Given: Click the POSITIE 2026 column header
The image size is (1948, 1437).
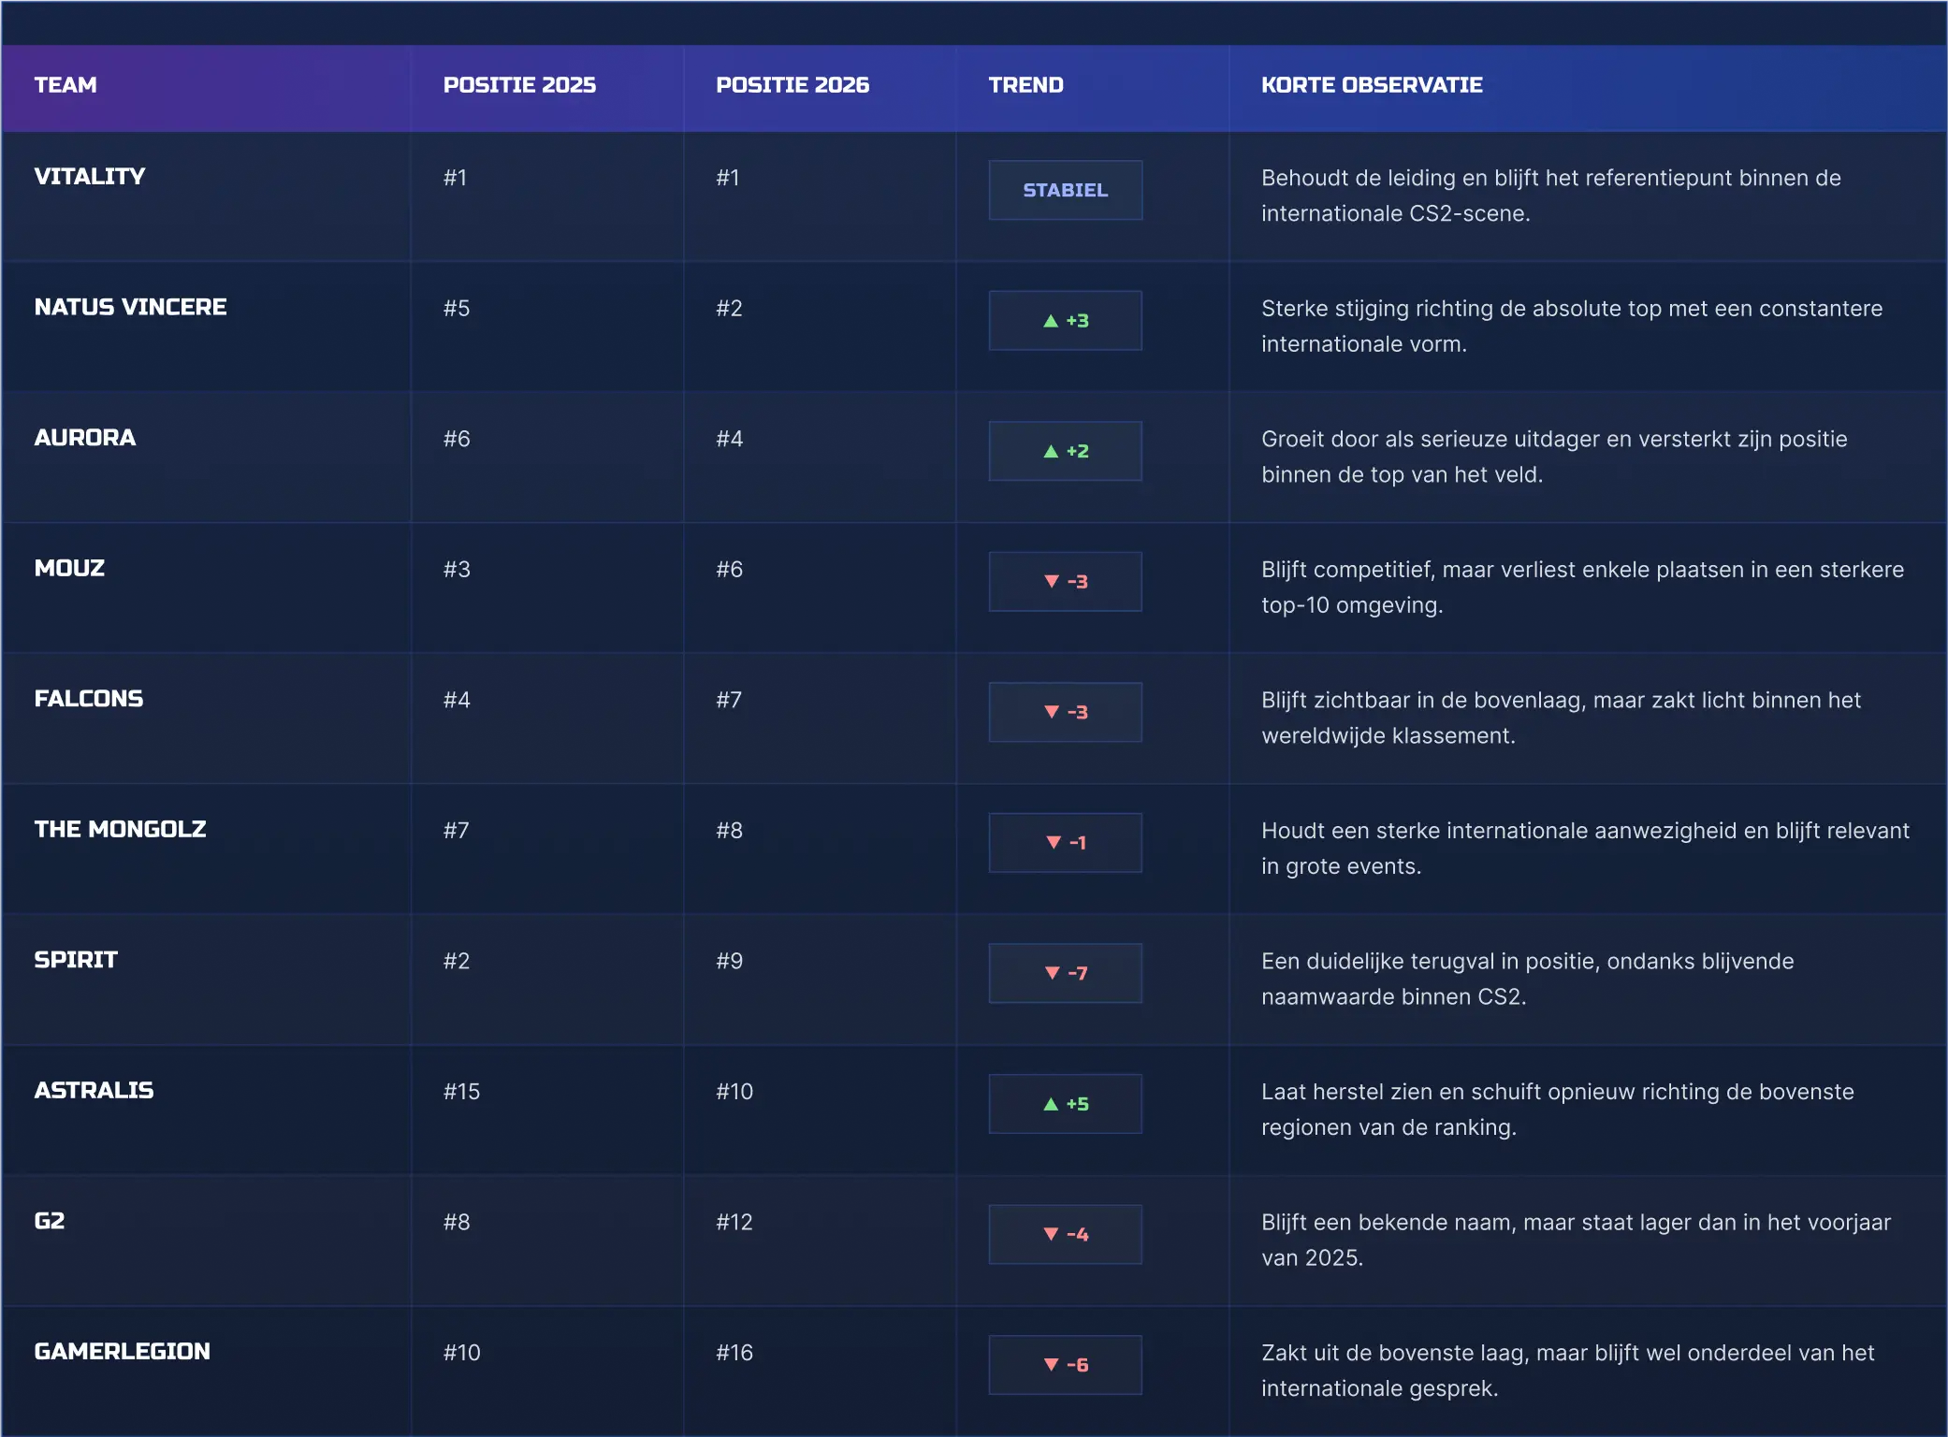Looking at the screenshot, I should coord(792,85).
